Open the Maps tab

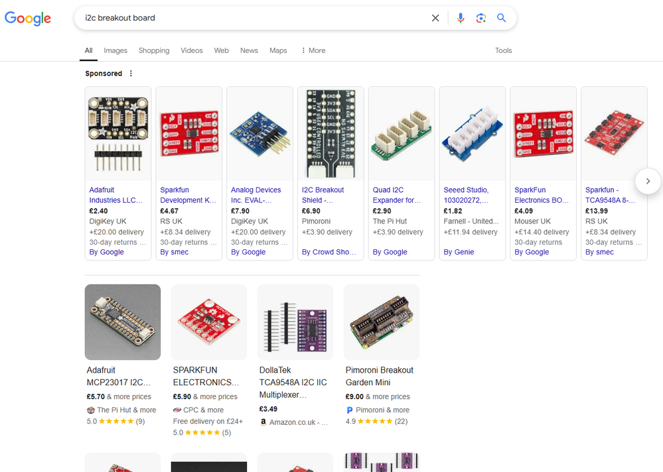tap(278, 50)
